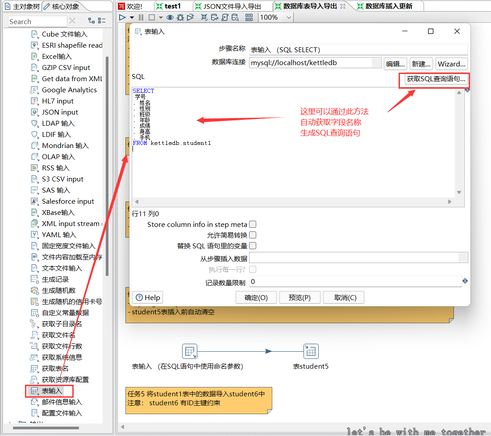This screenshot has width=491, height=436.
Task: Click the 预览(P) button
Action: [x=300, y=297]
